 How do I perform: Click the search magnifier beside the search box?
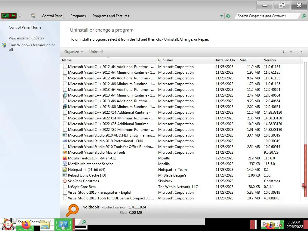coord(304,16)
